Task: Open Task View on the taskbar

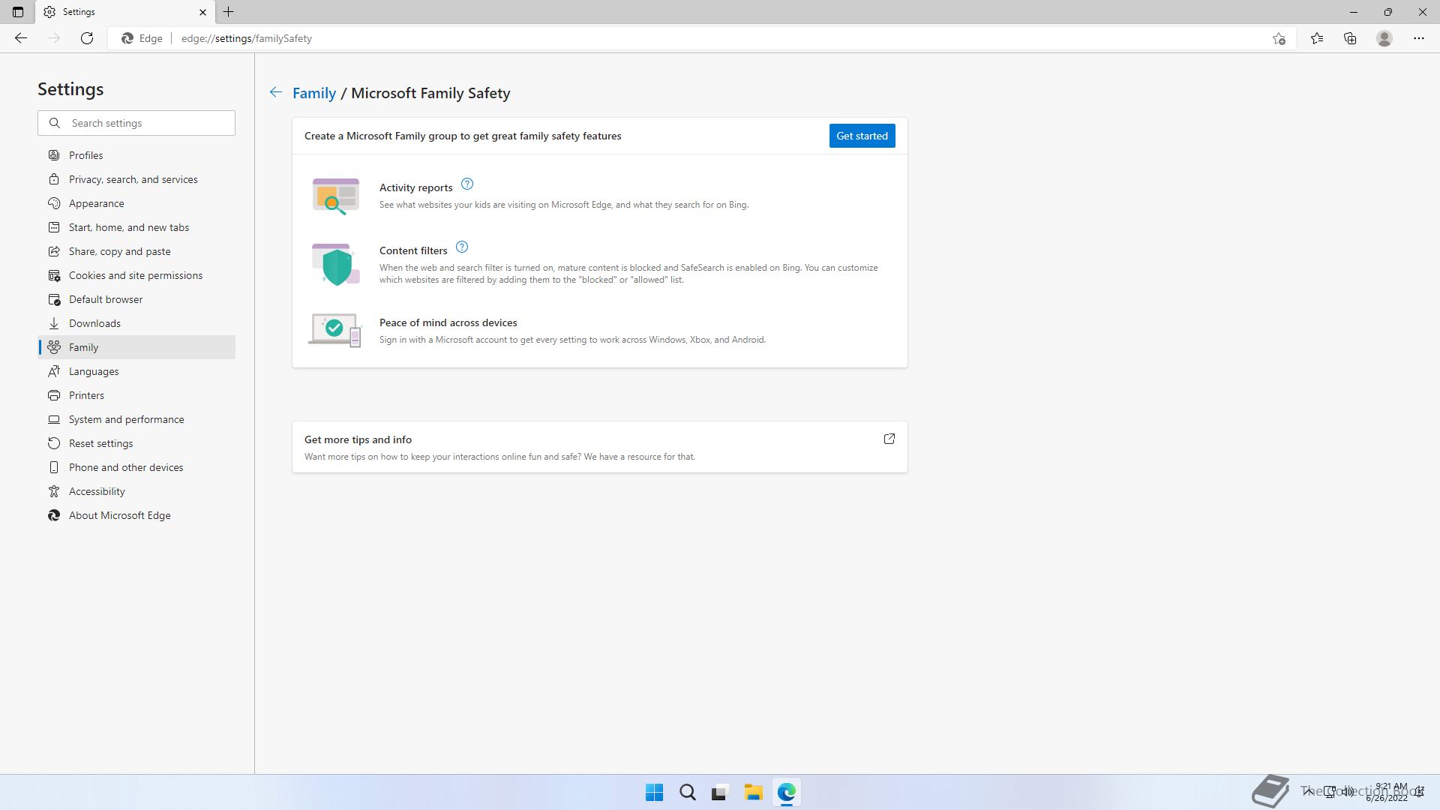Action: 720,792
